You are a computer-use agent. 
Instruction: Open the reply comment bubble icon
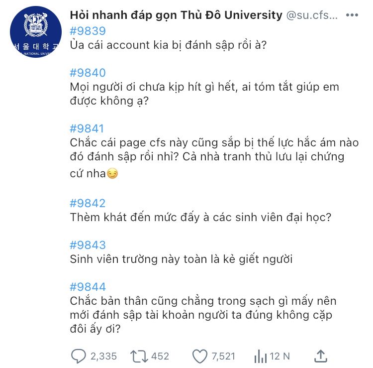78,356
